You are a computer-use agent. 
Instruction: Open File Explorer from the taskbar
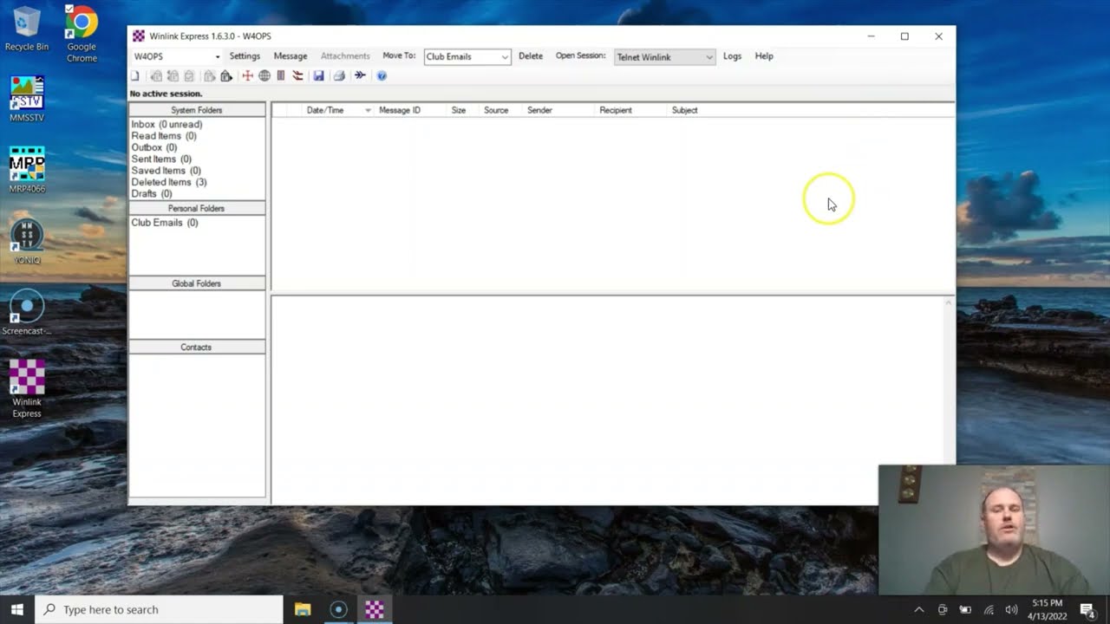click(x=303, y=609)
